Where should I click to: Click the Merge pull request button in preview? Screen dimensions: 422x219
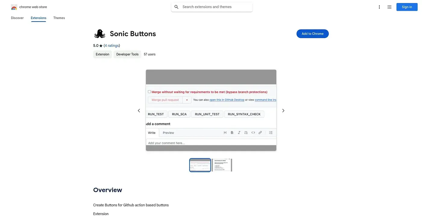(x=165, y=100)
